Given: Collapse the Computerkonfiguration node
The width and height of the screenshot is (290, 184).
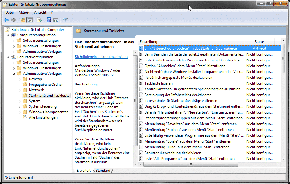Looking at the screenshot, I should pyautogui.click(x=8, y=35).
